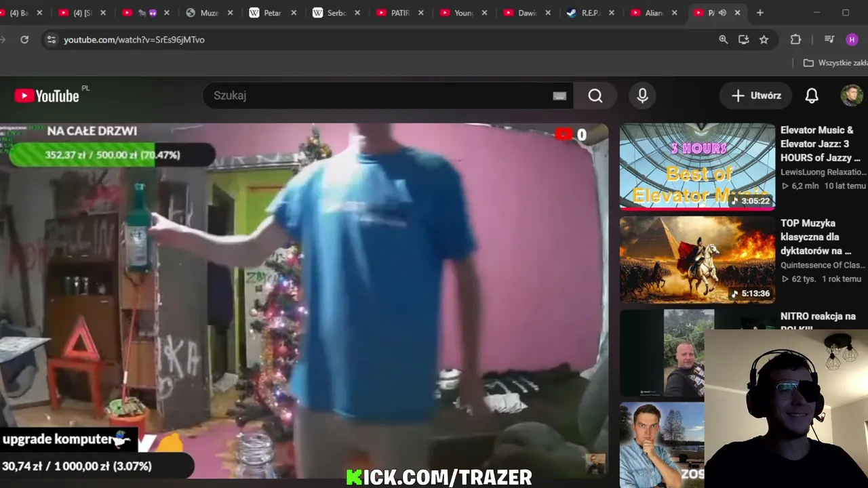Viewport: 868px width, 488px height.
Task: Open LewisLuong Relaxation channel name
Action: [823, 172]
